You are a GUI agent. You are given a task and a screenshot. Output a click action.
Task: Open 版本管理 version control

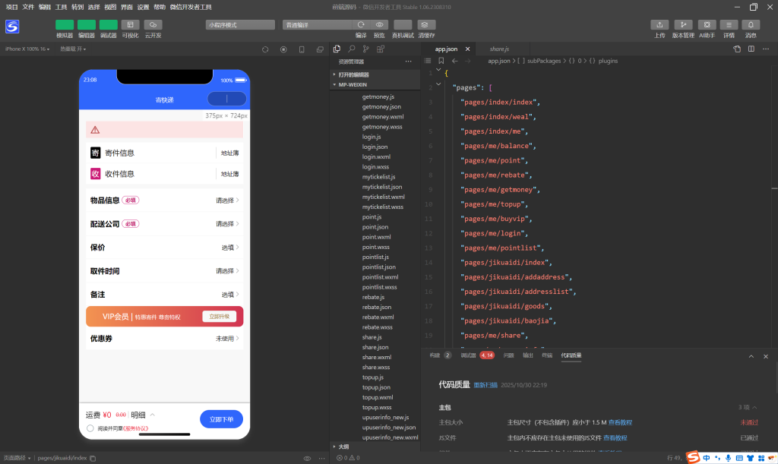click(x=683, y=25)
